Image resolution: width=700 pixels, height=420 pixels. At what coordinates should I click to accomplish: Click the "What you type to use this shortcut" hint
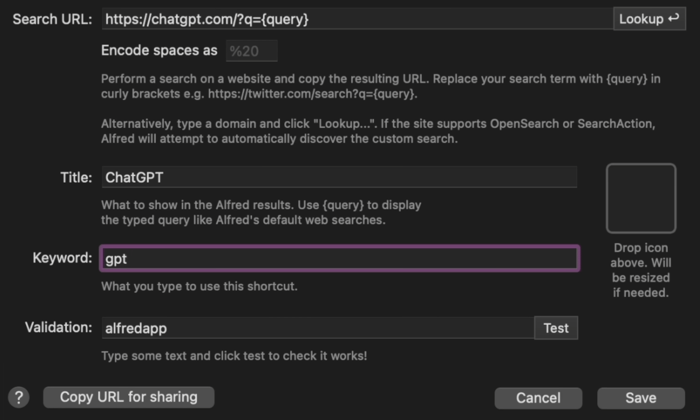click(x=199, y=286)
